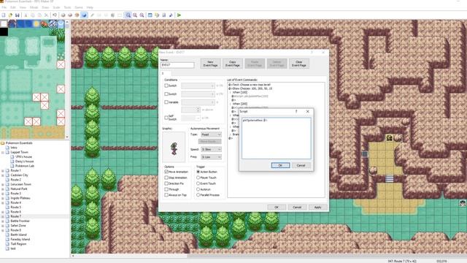
Task: Click the Open Project toolbar icon
Action: click(10, 15)
